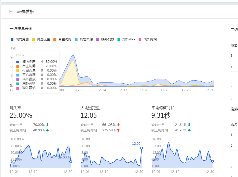Toggle 淘内免费 series in chart legend
The image size is (238, 177).
point(20,39)
